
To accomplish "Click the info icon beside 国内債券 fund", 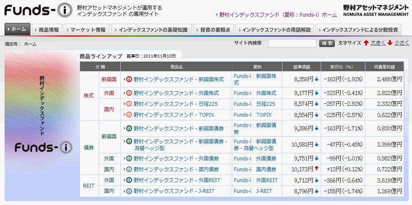I will tap(129, 169).
